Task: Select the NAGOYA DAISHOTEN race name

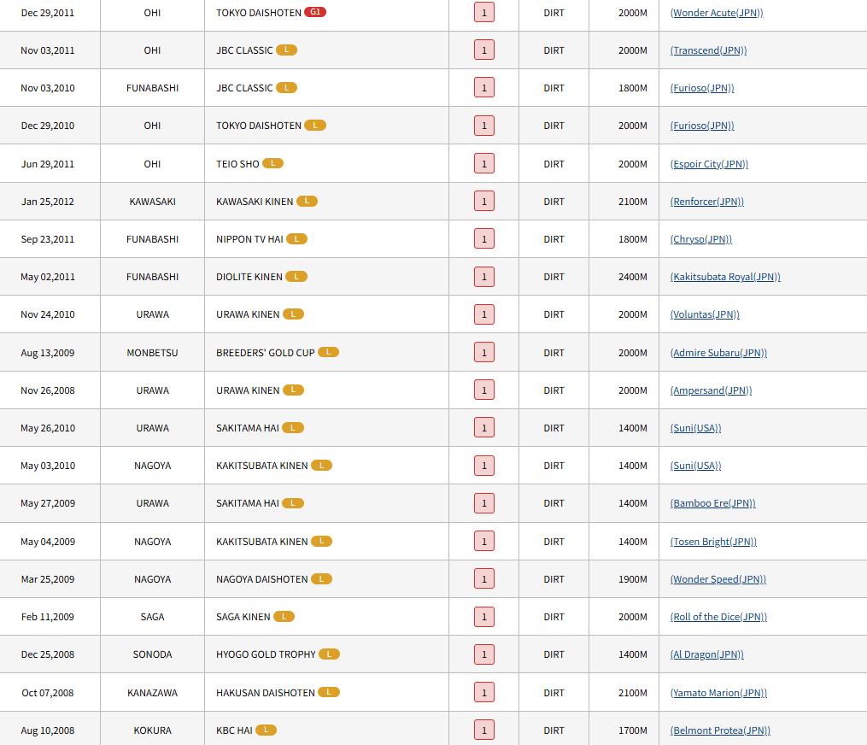Action: click(262, 579)
